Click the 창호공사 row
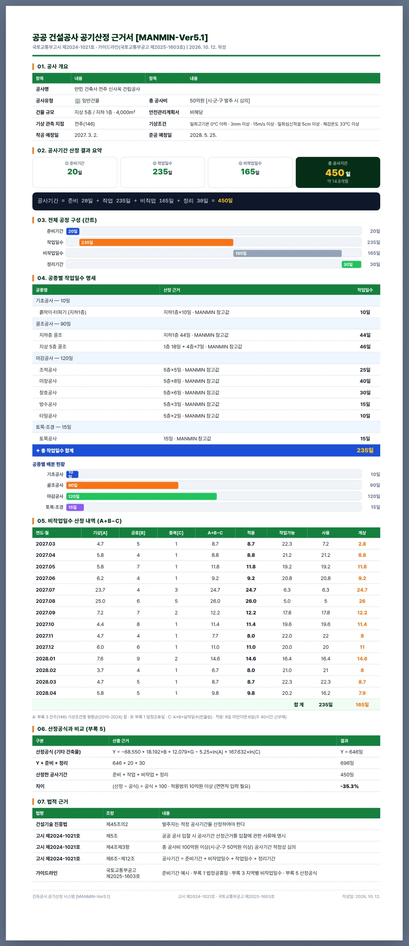The image size is (409, 946). [x=206, y=393]
